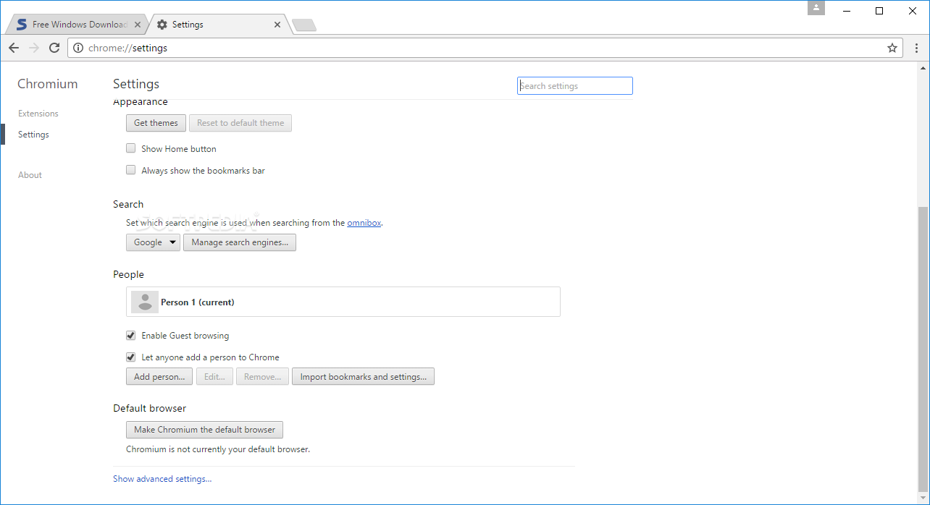This screenshot has height=505, width=930.
Task: Click the scrollbar down arrow
Action: [923, 498]
